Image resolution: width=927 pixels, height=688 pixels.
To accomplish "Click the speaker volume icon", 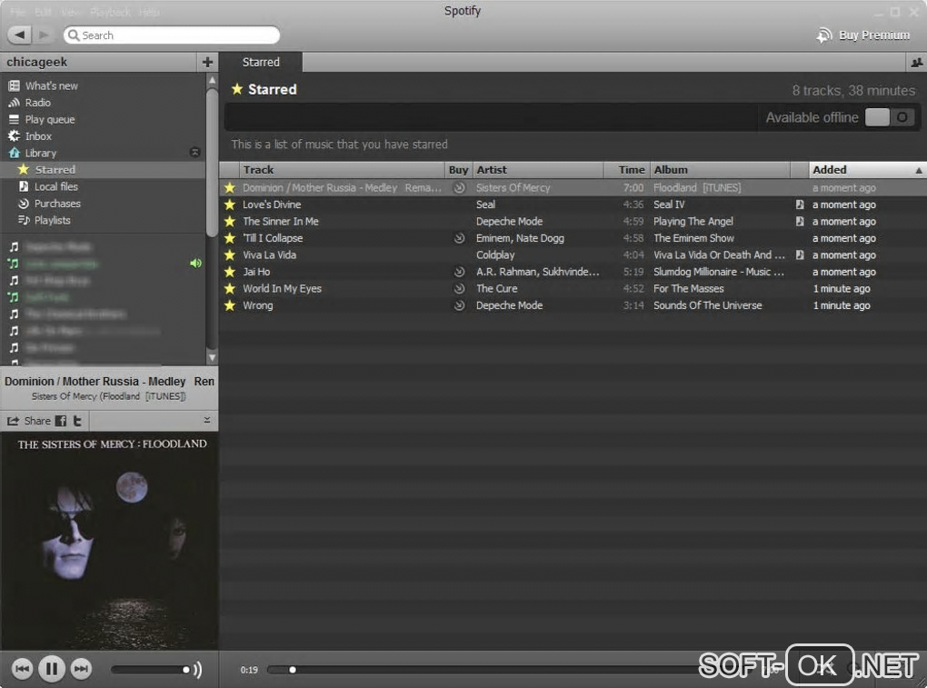I will pyautogui.click(x=197, y=670).
